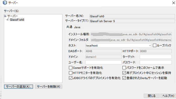Click the DASポート field showing 4848
Image resolution: width=176 pixels, height=99 pixels.
(x=103, y=51)
